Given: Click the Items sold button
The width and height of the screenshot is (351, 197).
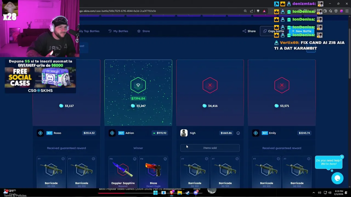Looking at the screenshot, I should 210,148.
